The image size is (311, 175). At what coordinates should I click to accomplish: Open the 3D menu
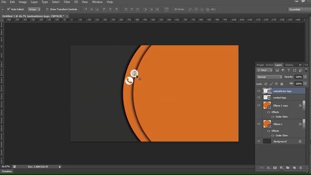[76, 2]
